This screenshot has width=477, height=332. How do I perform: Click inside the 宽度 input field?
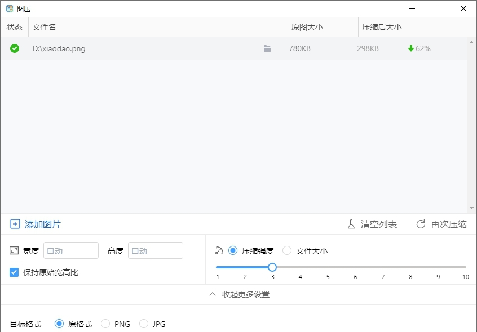[70, 250]
